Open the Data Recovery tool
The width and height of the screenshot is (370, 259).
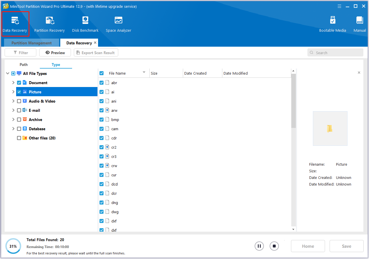(15, 24)
